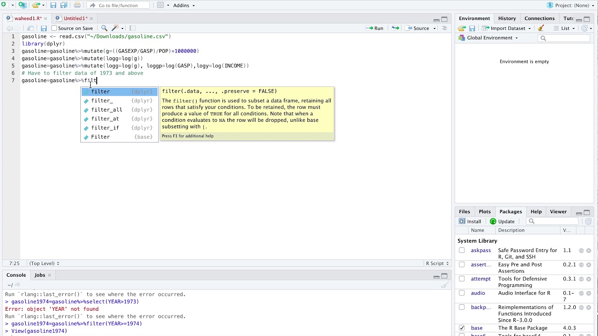Clear the console with broom icon
The width and height of the screenshot is (598, 336).
[x=445, y=285]
